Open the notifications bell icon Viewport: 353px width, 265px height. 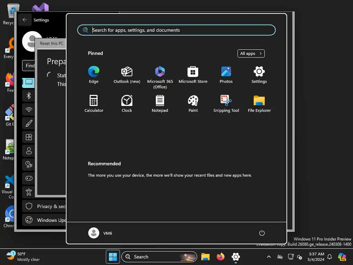tap(330, 257)
